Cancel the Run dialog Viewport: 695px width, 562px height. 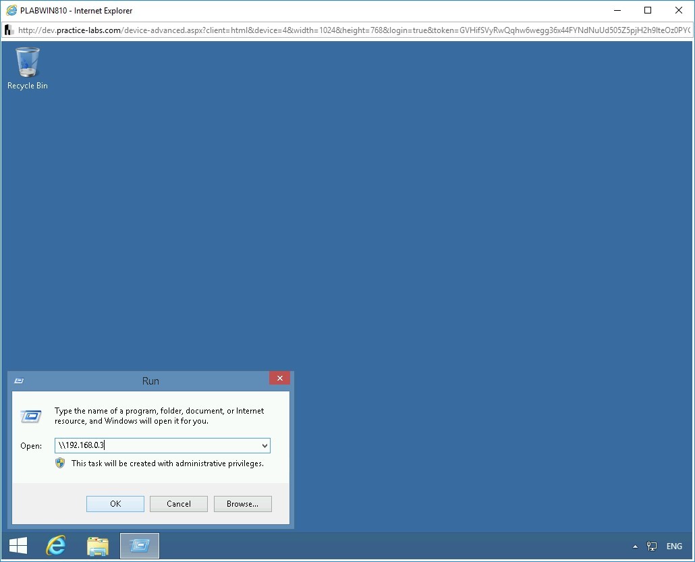pos(178,503)
